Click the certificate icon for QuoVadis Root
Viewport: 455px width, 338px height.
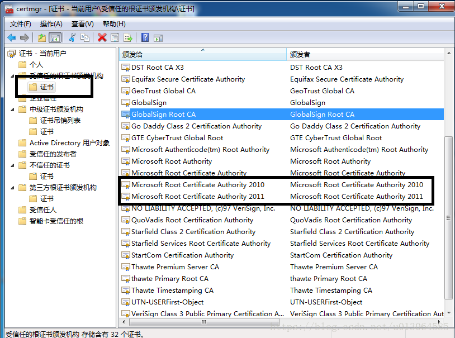coord(126,220)
